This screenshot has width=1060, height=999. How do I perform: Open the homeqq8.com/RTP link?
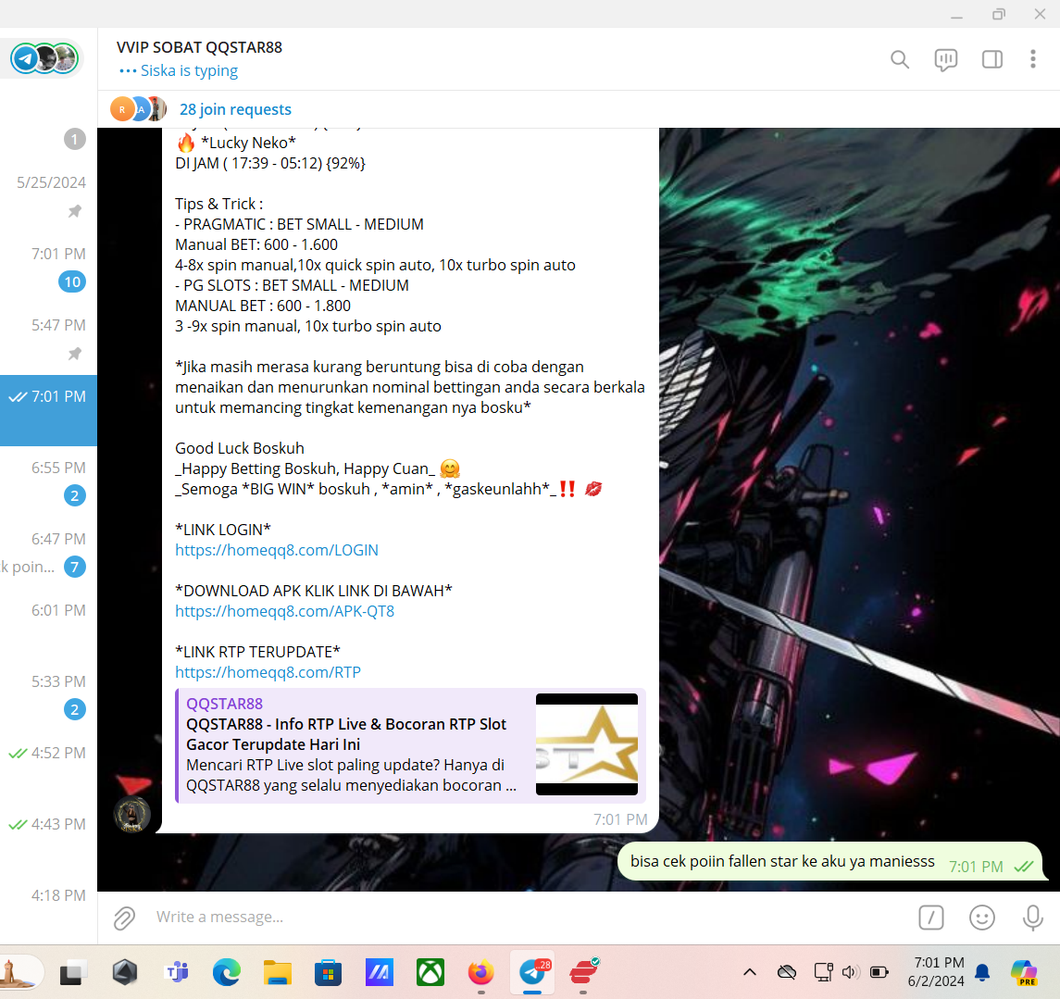268,672
